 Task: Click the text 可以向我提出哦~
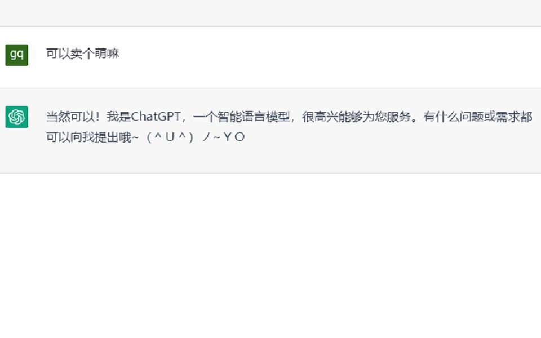tap(92, 137)
